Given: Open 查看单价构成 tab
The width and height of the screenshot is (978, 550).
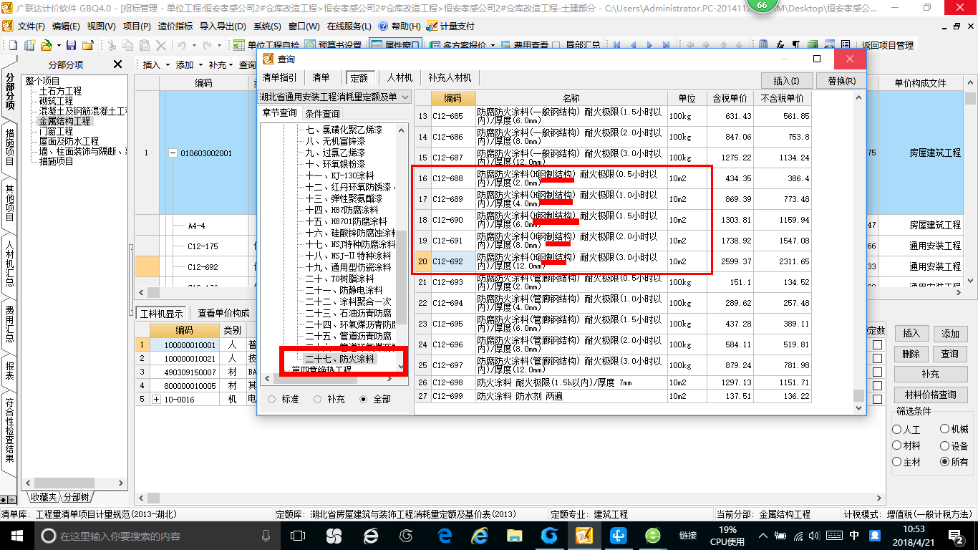Looking at the screenshot, I should [223, 313].
